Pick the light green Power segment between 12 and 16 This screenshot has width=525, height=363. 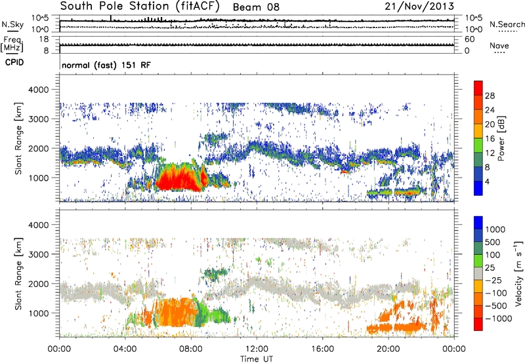(478, 145)
